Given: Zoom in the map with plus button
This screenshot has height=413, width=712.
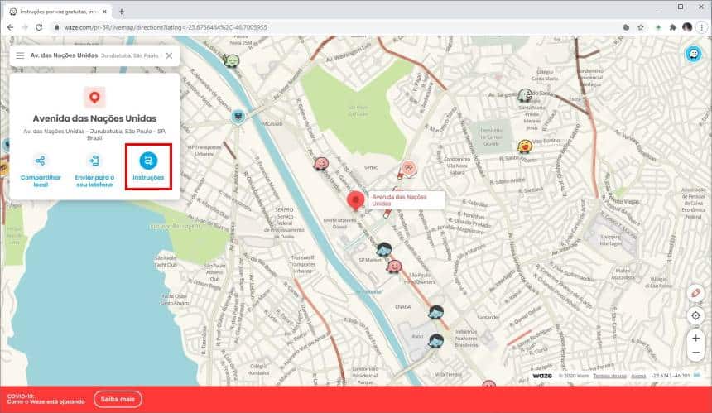Looking at the screenshot, I should point(695,339).
